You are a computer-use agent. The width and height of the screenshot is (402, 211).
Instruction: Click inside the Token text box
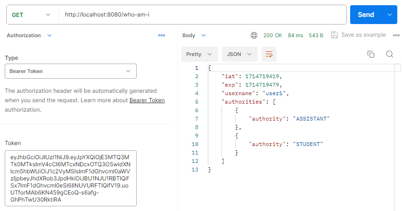pyautogui.click(x=71, y=178)
